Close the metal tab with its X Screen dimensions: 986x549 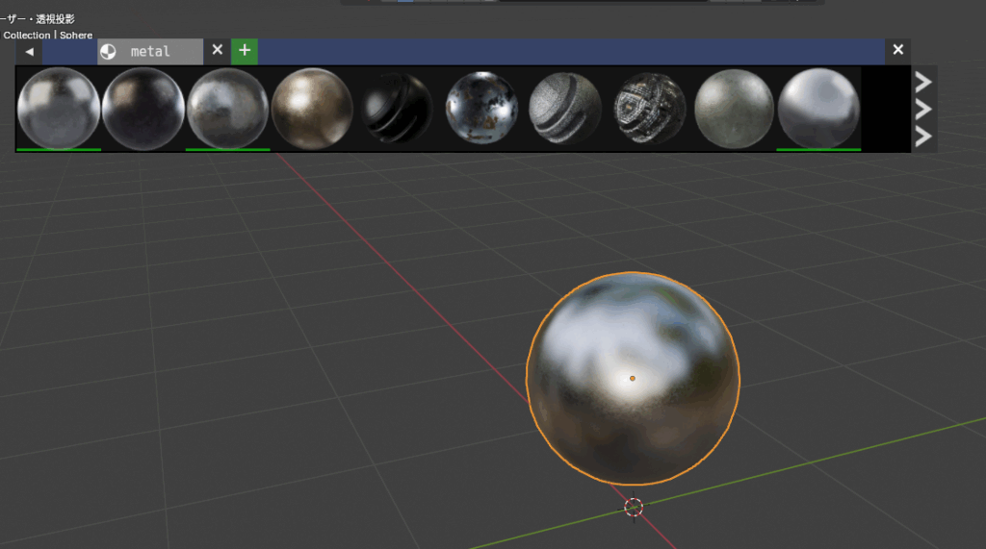point(217,50)
